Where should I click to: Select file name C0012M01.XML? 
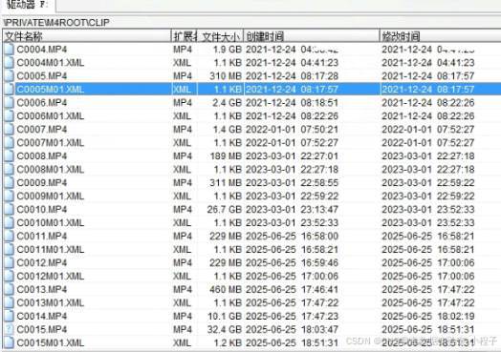[x=51, y=276]
